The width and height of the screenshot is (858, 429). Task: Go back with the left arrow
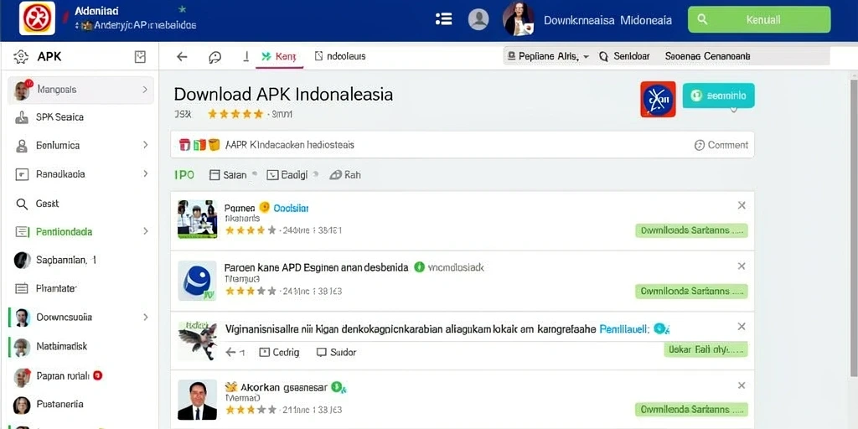182,56
